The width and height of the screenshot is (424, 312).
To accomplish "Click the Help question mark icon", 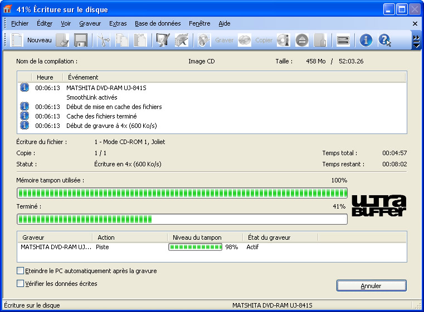I will [x=384, y=40].
